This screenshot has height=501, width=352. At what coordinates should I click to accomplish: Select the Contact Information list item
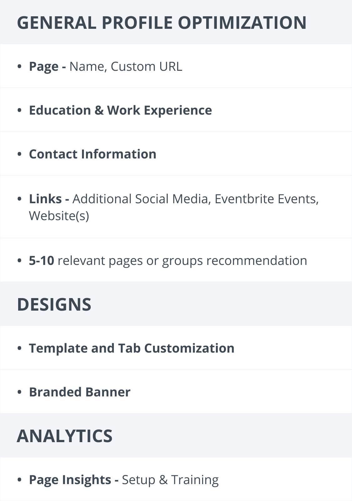[176, 154]
